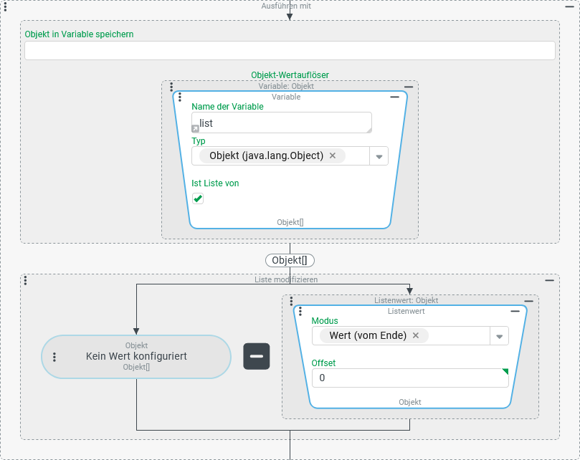Collapse the Liste modifizieren block
Screen dimensions: 580x460
(549, 280)
